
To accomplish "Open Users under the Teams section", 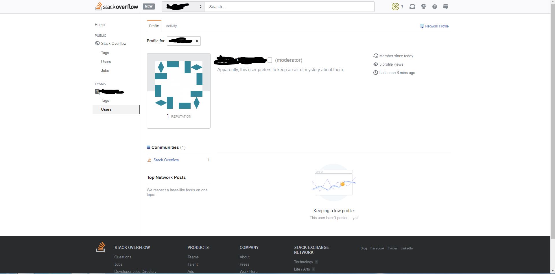I will tap(106, 109).
